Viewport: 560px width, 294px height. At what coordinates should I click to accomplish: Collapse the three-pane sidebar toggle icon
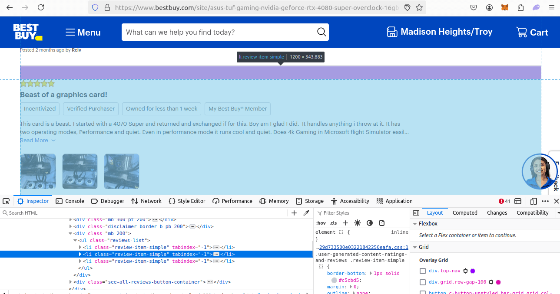coord(416,213)
